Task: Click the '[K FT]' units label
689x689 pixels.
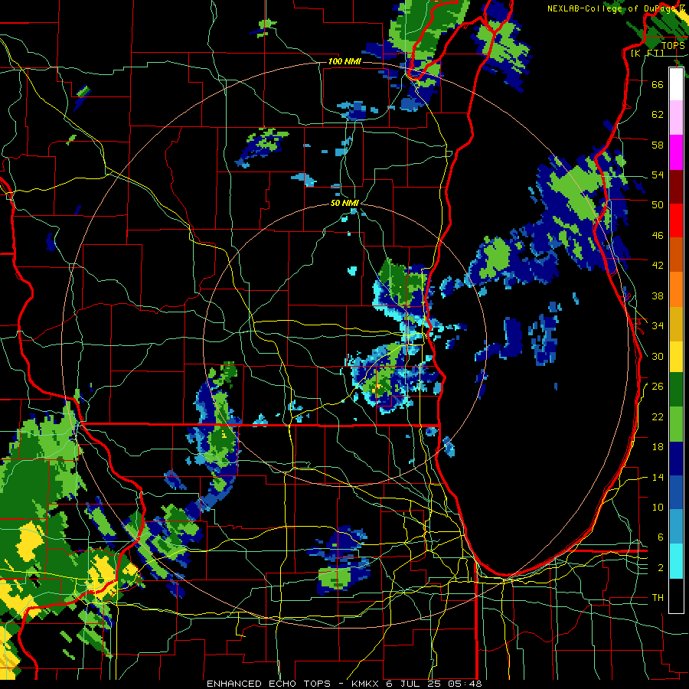Action: pyautogui.click(x=648, y=53)
